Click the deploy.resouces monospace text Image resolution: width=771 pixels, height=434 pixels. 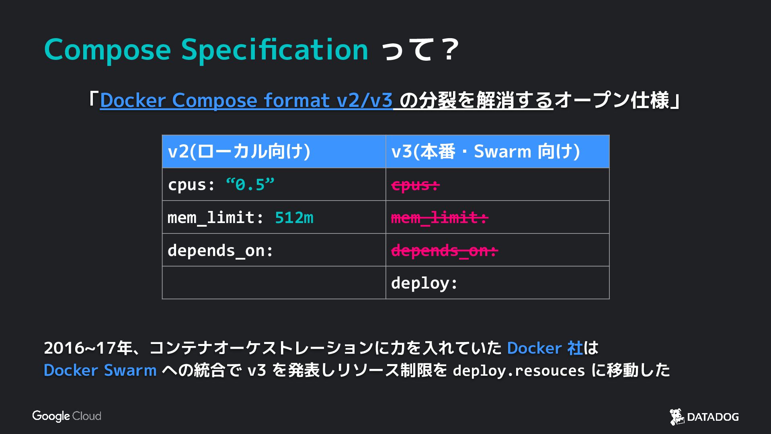click(x=519, y=371)
